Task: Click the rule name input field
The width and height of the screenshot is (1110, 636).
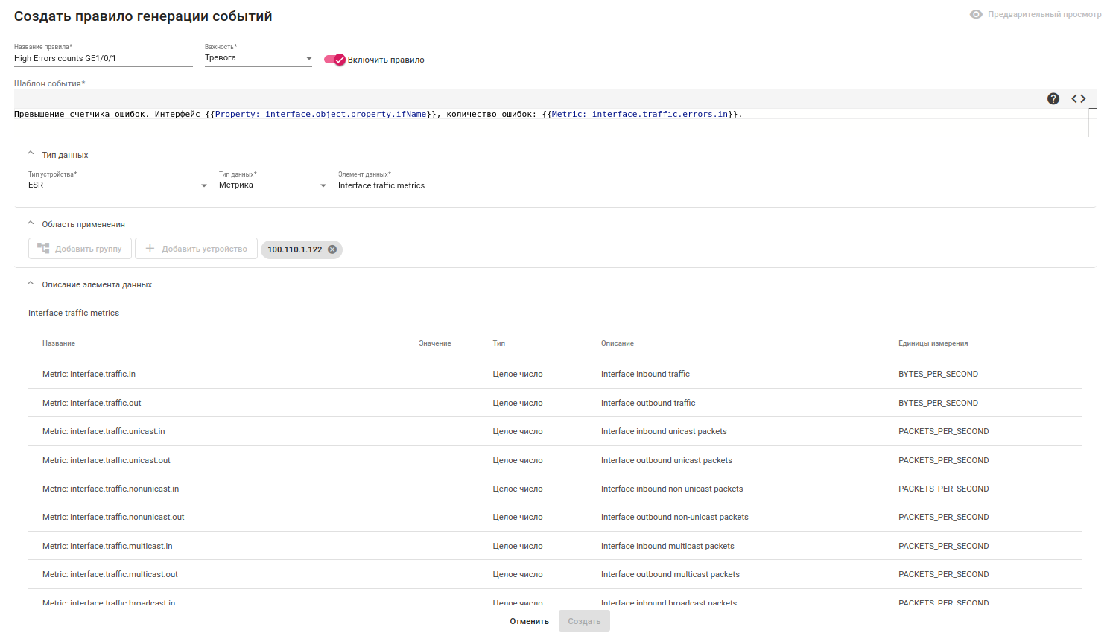Action: click(x=103, y=58)
